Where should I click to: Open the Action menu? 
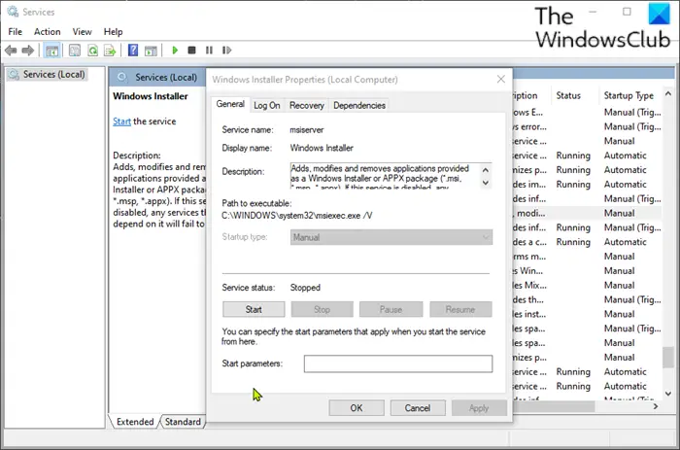[48, 32]
